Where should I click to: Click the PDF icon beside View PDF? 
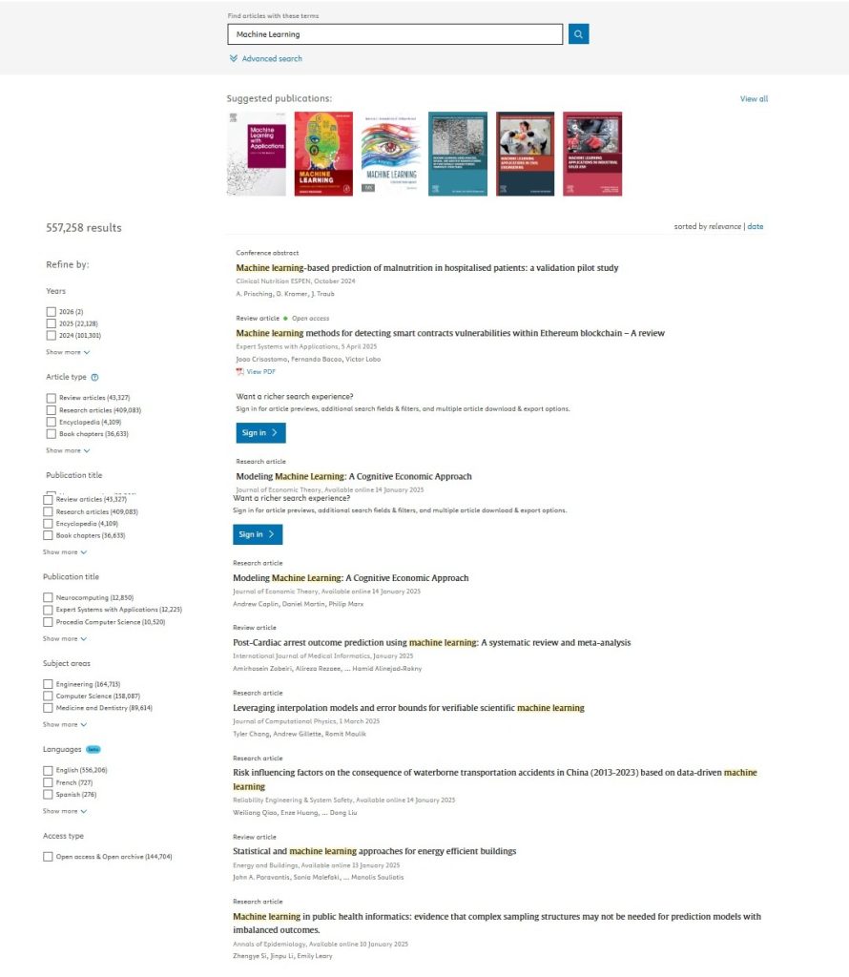coord(239,371)
